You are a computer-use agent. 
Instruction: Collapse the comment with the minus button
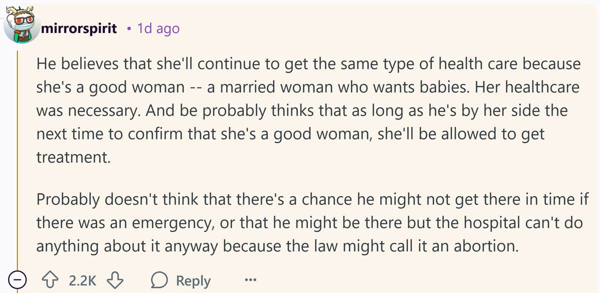pos(18,280)
